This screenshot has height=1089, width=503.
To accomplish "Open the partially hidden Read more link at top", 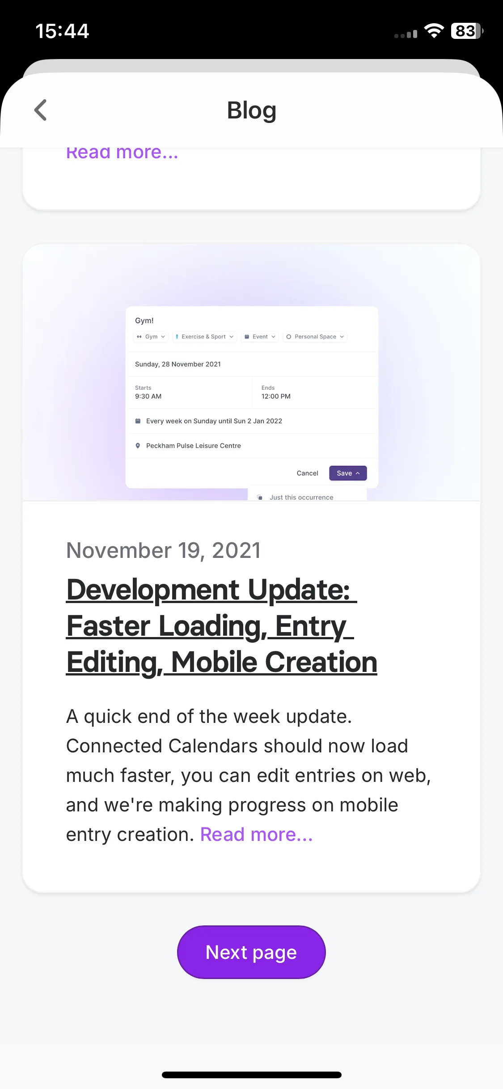I will (x=122, y=153).
